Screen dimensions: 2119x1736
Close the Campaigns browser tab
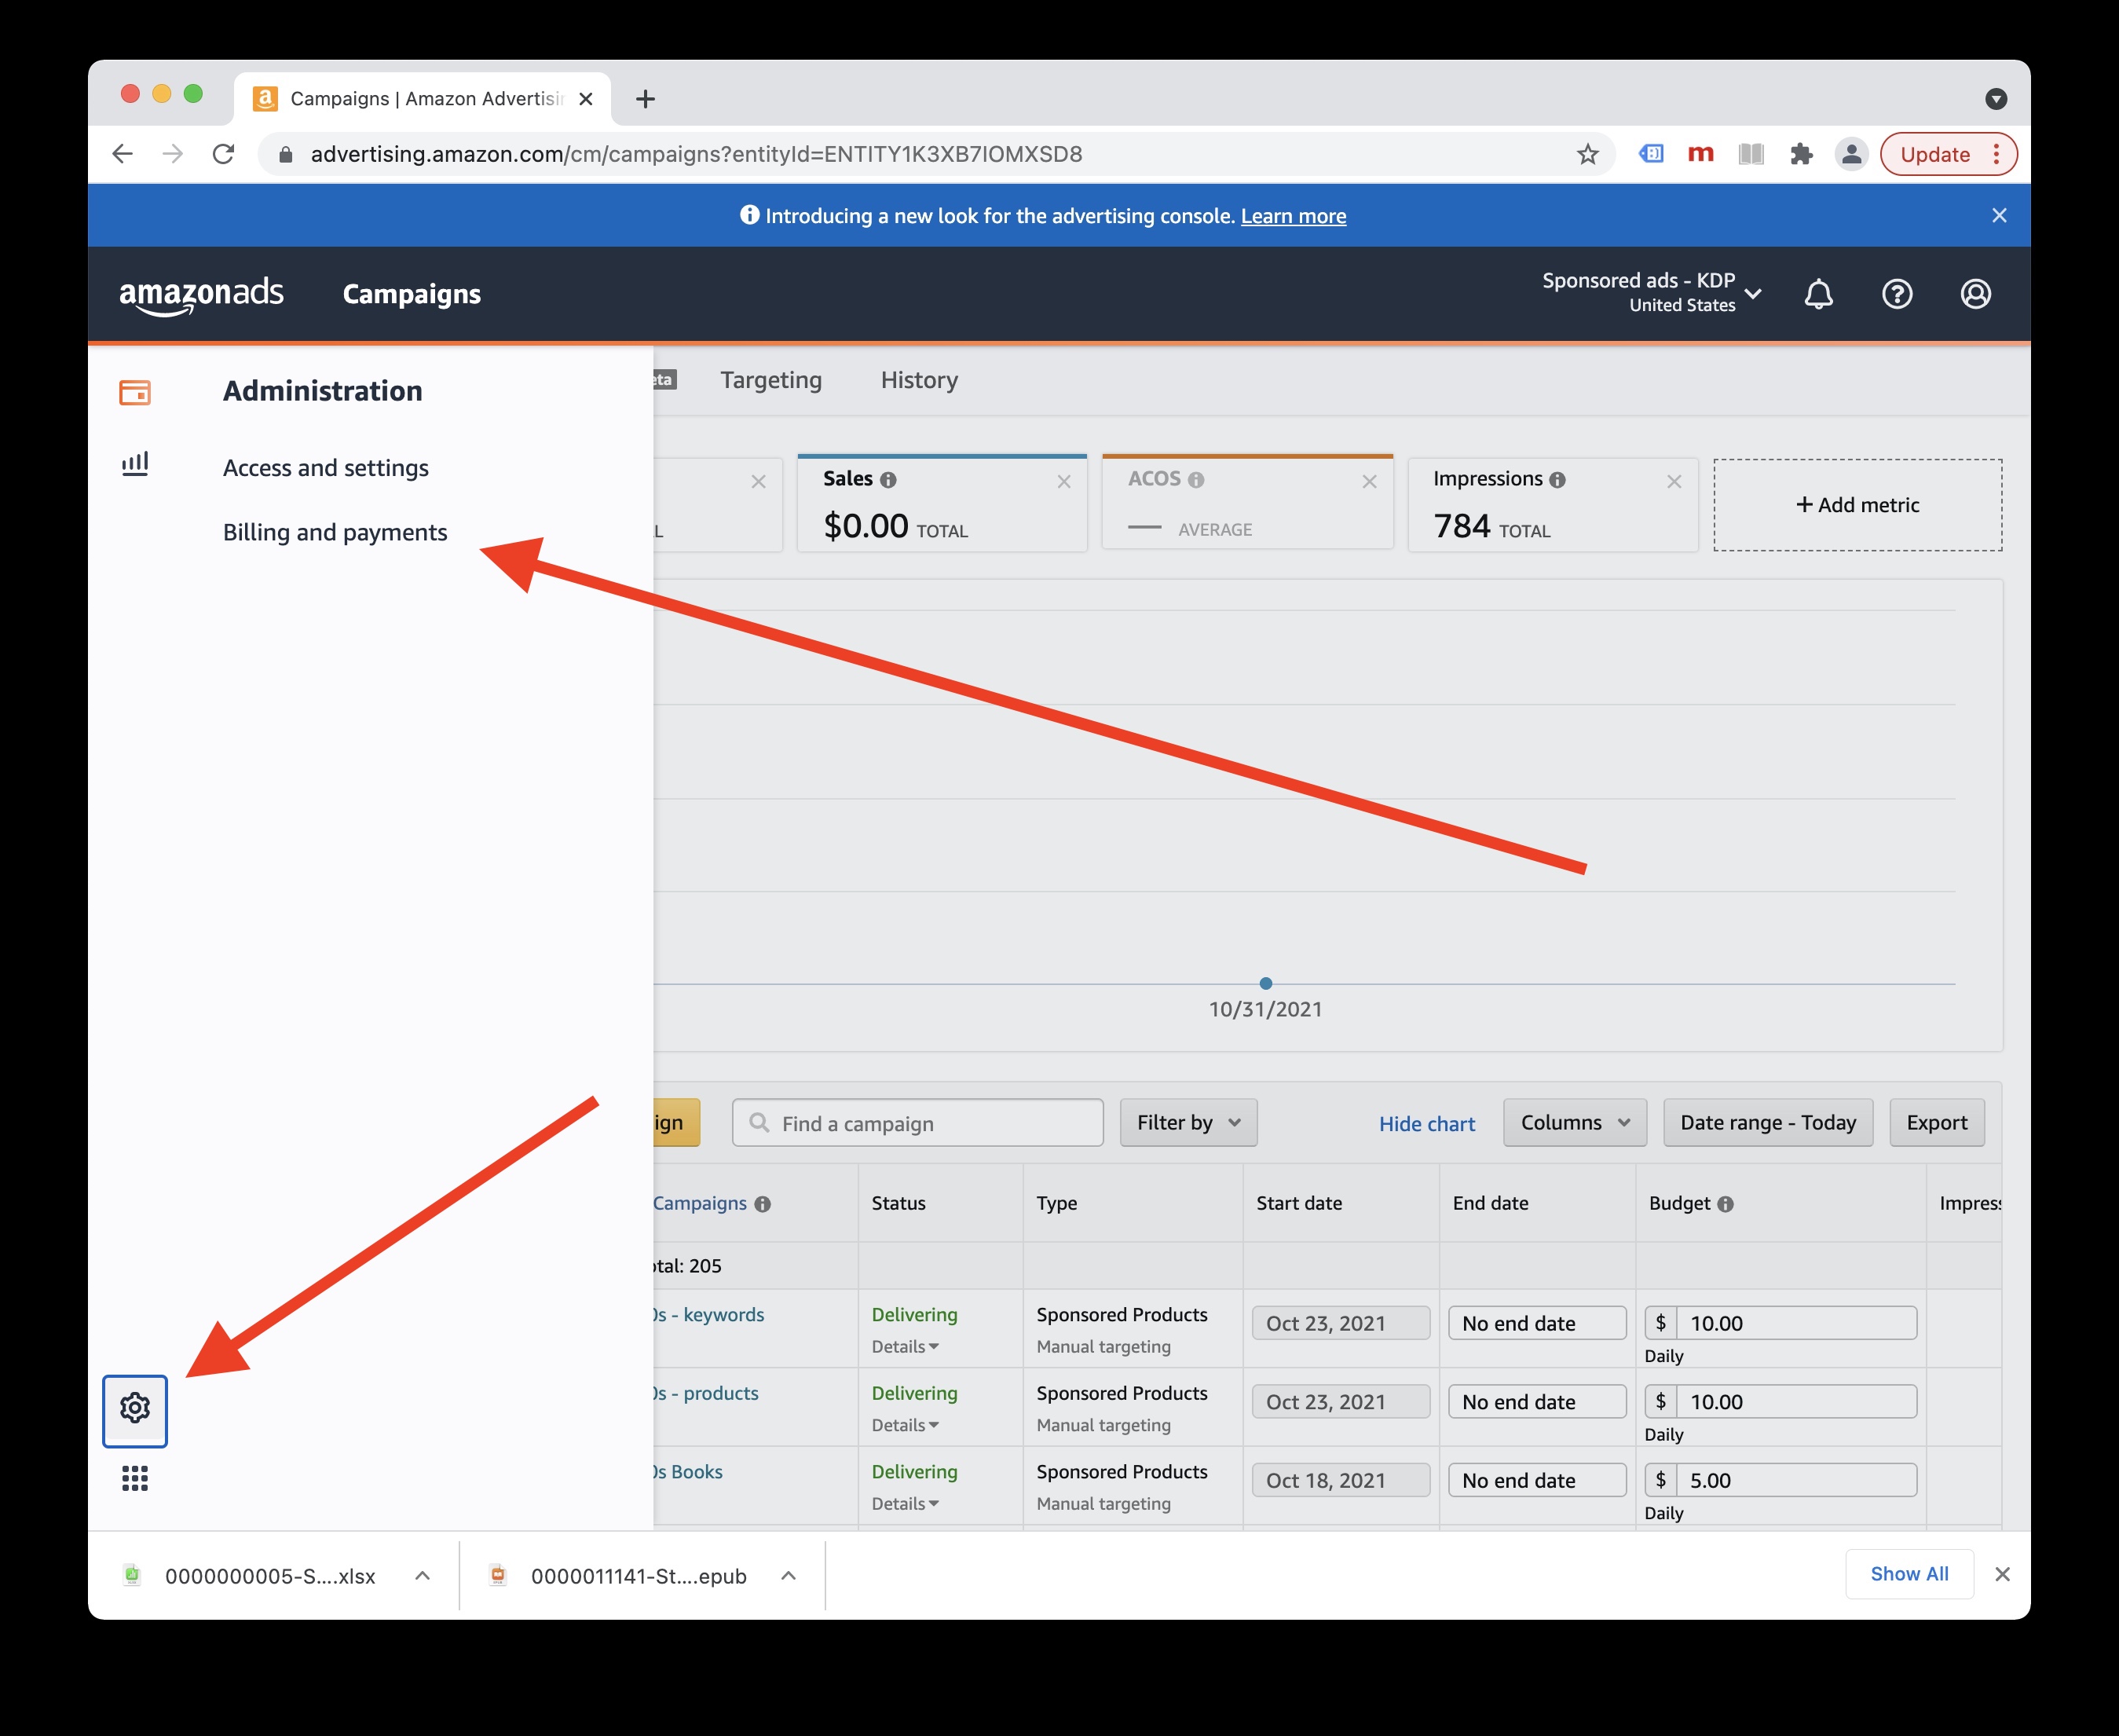click(586, 99)
